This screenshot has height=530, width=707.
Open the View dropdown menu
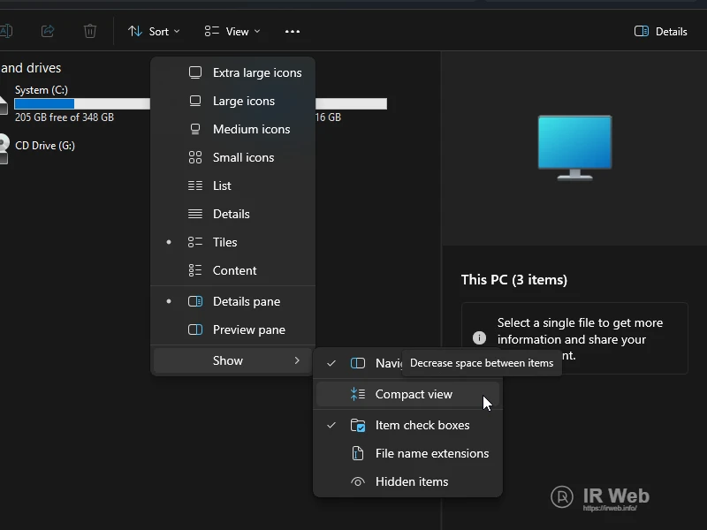pyautogui.click(x=232, y=31)
